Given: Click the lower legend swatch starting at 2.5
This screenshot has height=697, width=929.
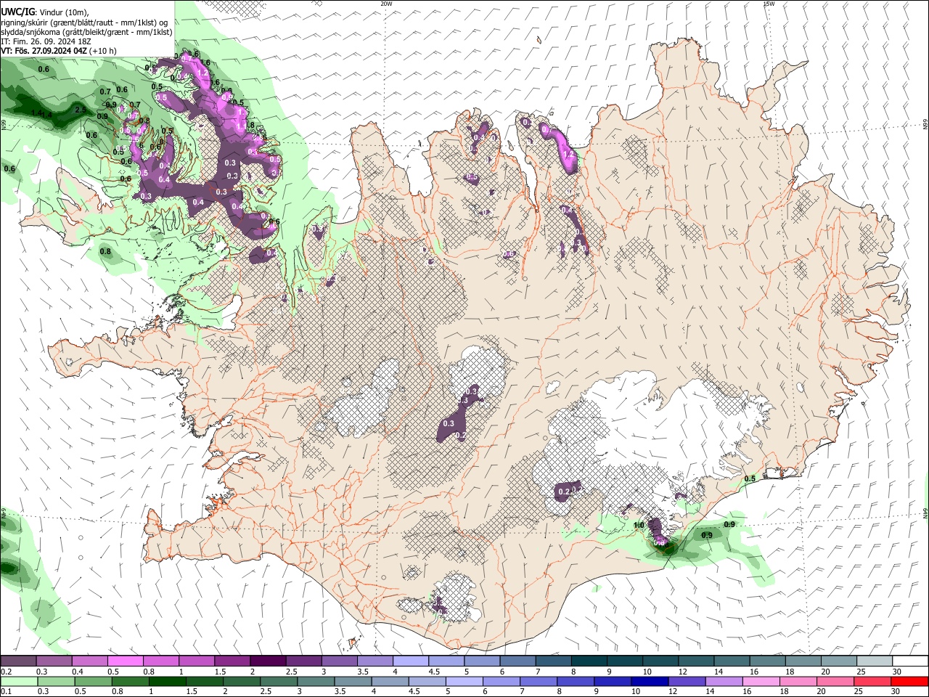Looking at the screenshot, I should coord(279,681).
